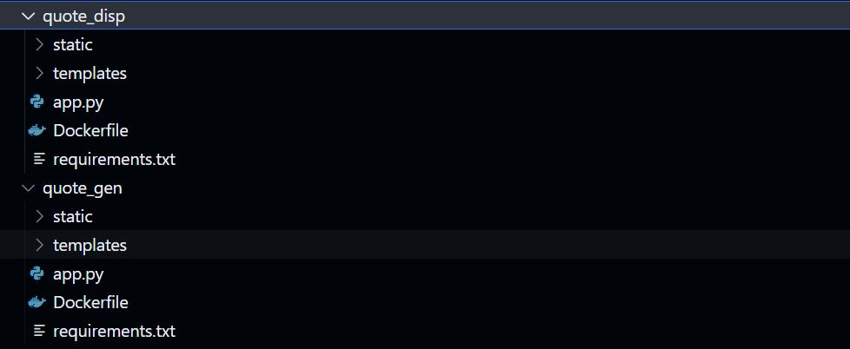Viewport: 850px width, 349px height.
Task: Click the Python icon of quote_disp app.py
Action: [37, 102]
